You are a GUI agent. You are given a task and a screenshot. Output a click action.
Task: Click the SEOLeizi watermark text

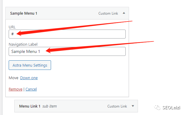pyautogui.click(x=171, y=108)
